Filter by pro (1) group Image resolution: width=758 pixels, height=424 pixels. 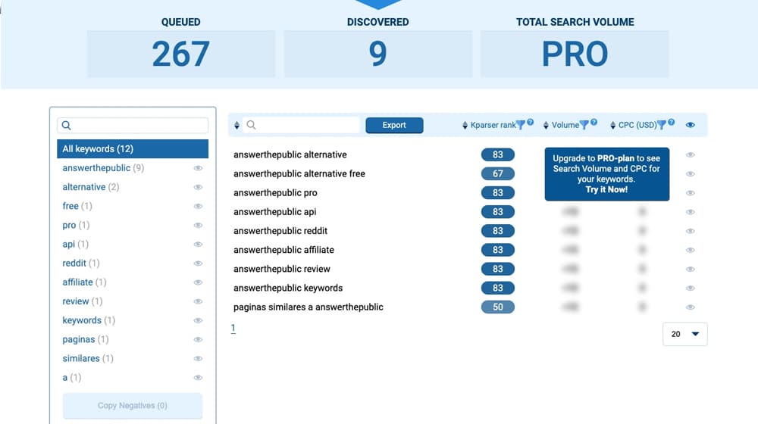[76, 225]
